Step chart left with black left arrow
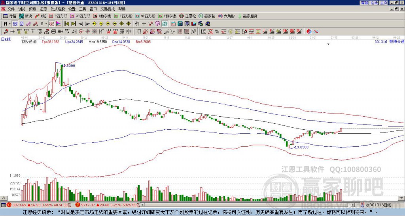The image size is (405, 216). click(x=81, y=24)
